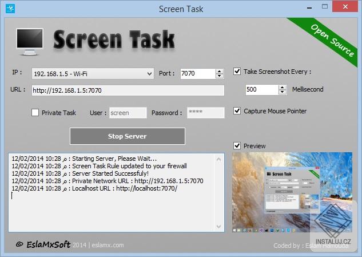Click the Password field
This screenshot has height=257, width=362.
click(206, 113)
